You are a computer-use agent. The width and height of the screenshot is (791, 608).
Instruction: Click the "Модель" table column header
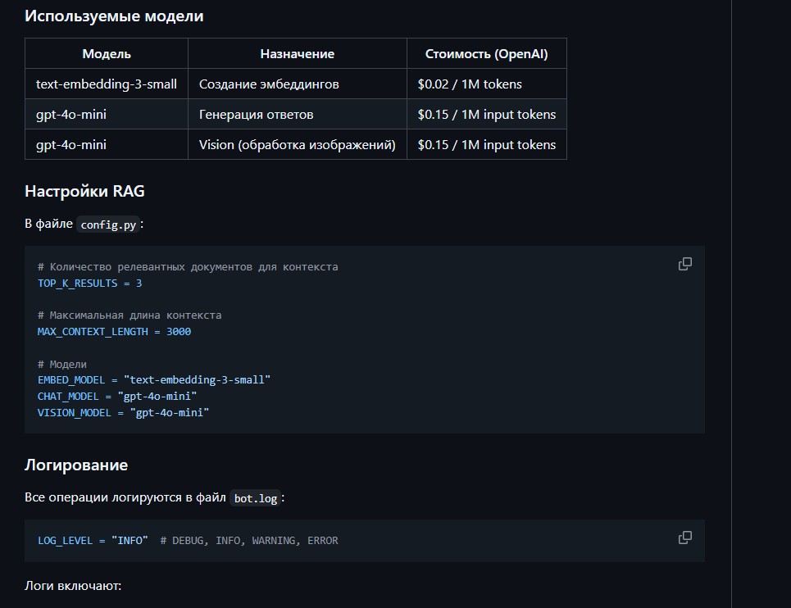(107, 54)
